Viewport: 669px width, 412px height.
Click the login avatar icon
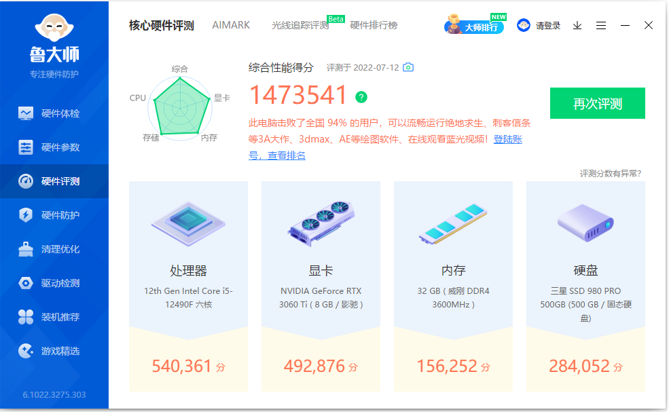(524, 26)
